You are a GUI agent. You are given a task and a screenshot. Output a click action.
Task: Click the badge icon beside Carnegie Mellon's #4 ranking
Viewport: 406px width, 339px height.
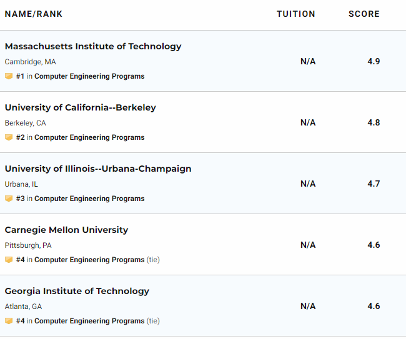(9, 260)
